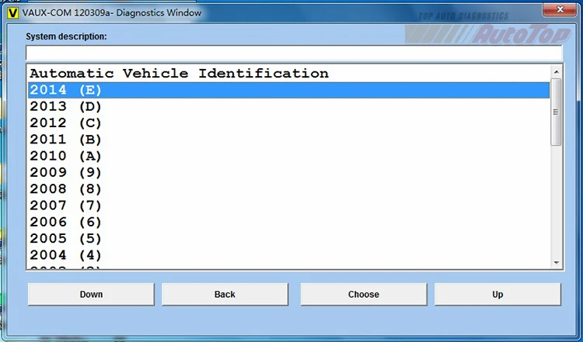
Task: Confirm selection with Choose button
Action: click(x=364, y=295)
